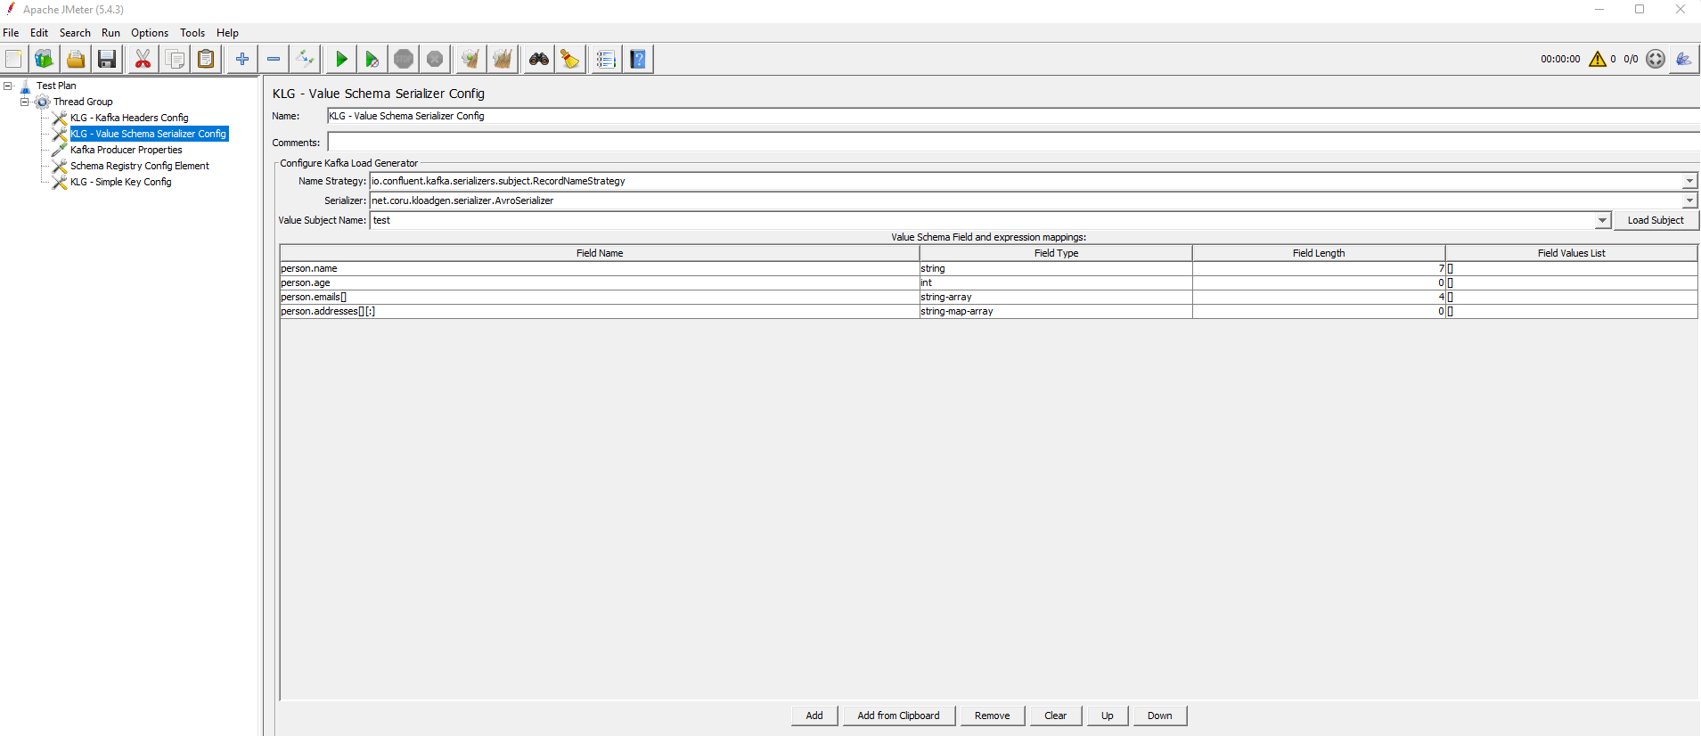Select the person.name table row
This screenshot has width=1701, height=736.
(x=988, y=268)
